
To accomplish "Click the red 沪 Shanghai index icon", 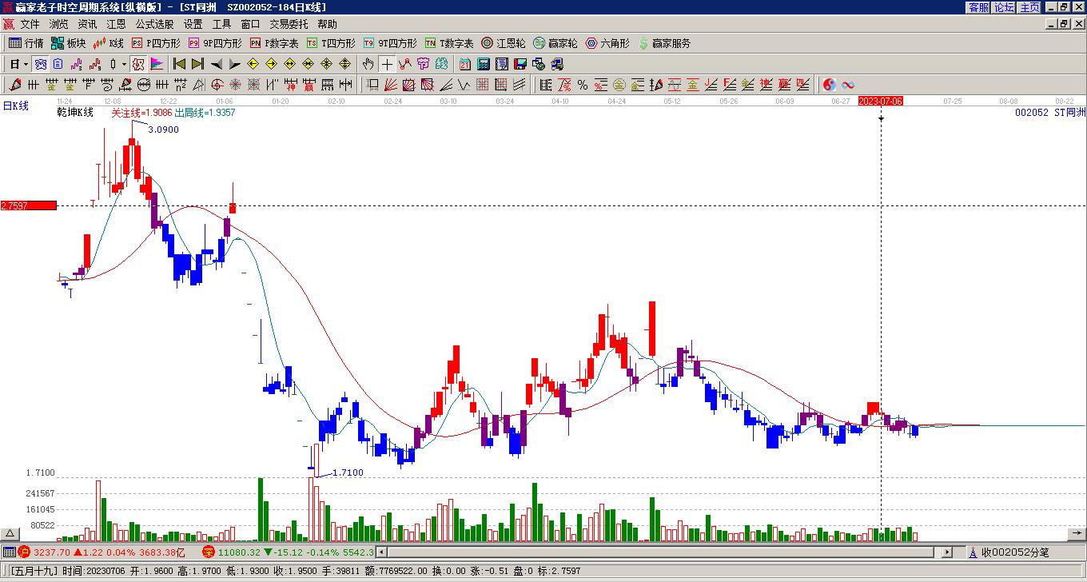I will tap(23, 552).
